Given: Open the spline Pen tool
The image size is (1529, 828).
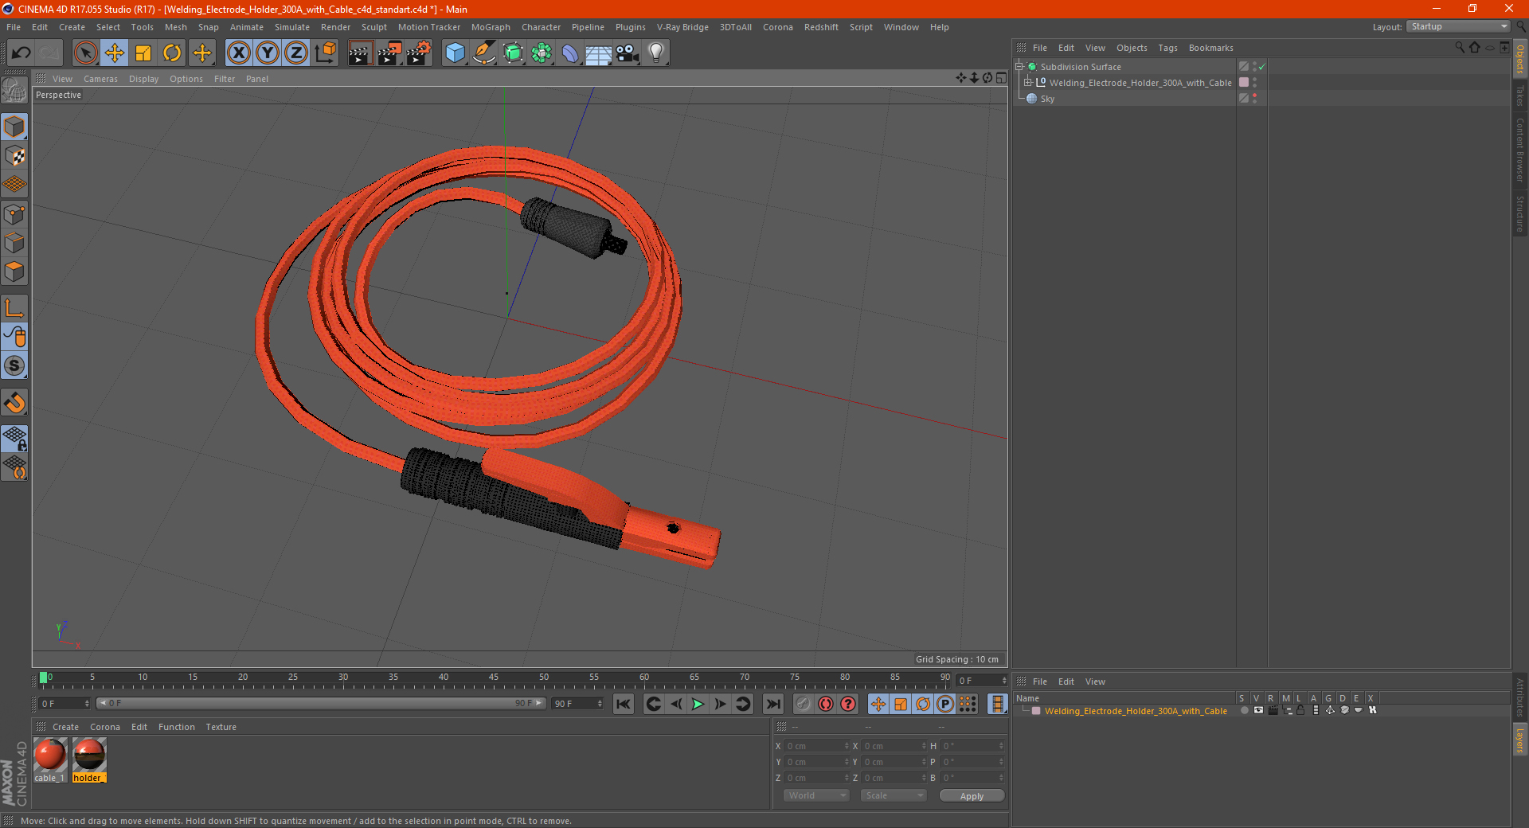Looking at the screenshot, I should click(x=483, y=53).
